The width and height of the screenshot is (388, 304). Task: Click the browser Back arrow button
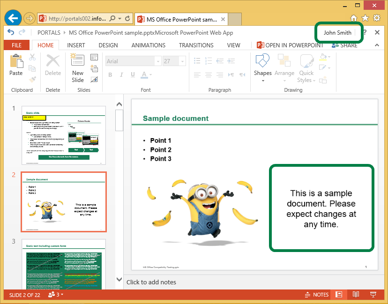(13, 18)
